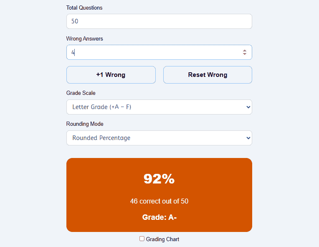Enable the Grading Chart checkbox
This screenshot has width=319, height=247.
[142, 239]
